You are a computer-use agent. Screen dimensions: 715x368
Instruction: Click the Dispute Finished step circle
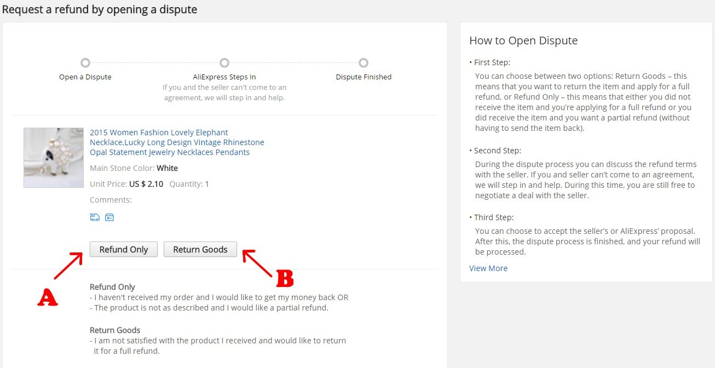[x=364, y=63]
